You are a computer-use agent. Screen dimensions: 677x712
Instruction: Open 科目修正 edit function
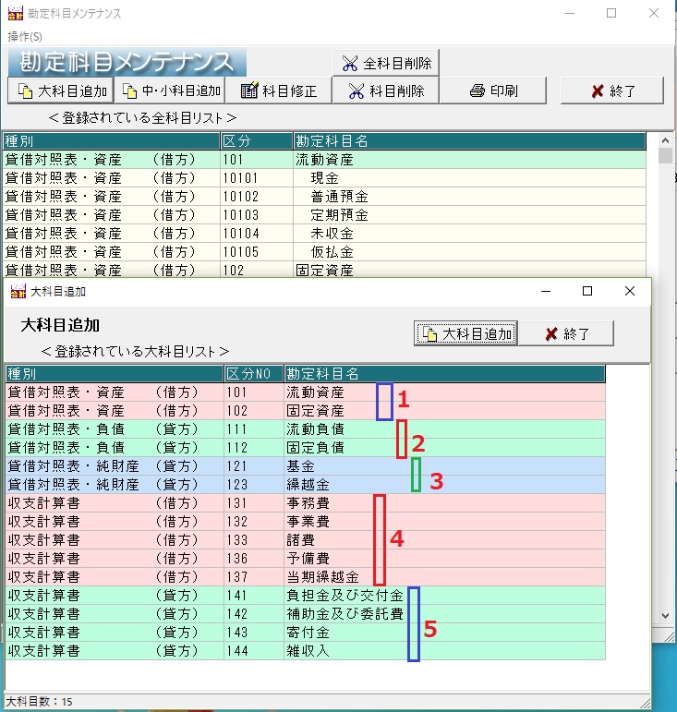pyautogui.click(x=278, y=91)
